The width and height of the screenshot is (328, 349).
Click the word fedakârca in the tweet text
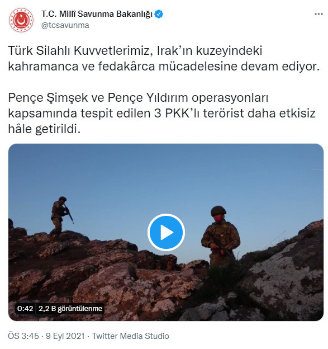[x=126, y=67]
